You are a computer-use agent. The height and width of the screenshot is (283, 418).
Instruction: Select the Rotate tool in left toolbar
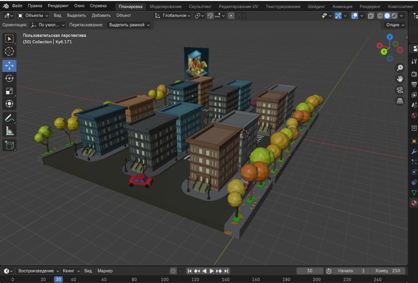[x=9, y=78]
